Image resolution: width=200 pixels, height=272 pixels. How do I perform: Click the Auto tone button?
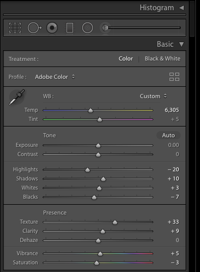click(169, 135)
